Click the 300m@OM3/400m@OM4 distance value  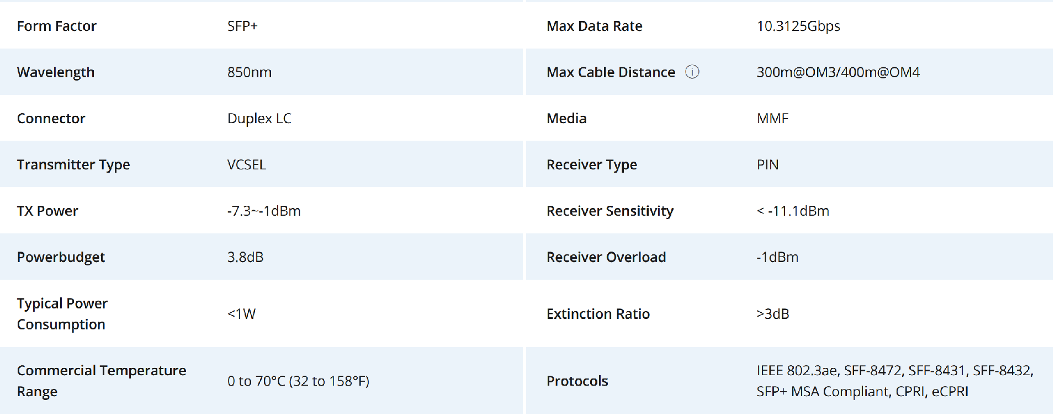point(838,72)
